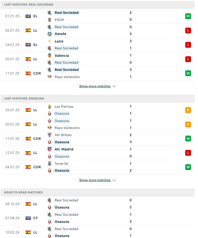Open the Rayo Vallecano CDR match row
The height and width of the screenshot is (238, 198).
[98, 73]
